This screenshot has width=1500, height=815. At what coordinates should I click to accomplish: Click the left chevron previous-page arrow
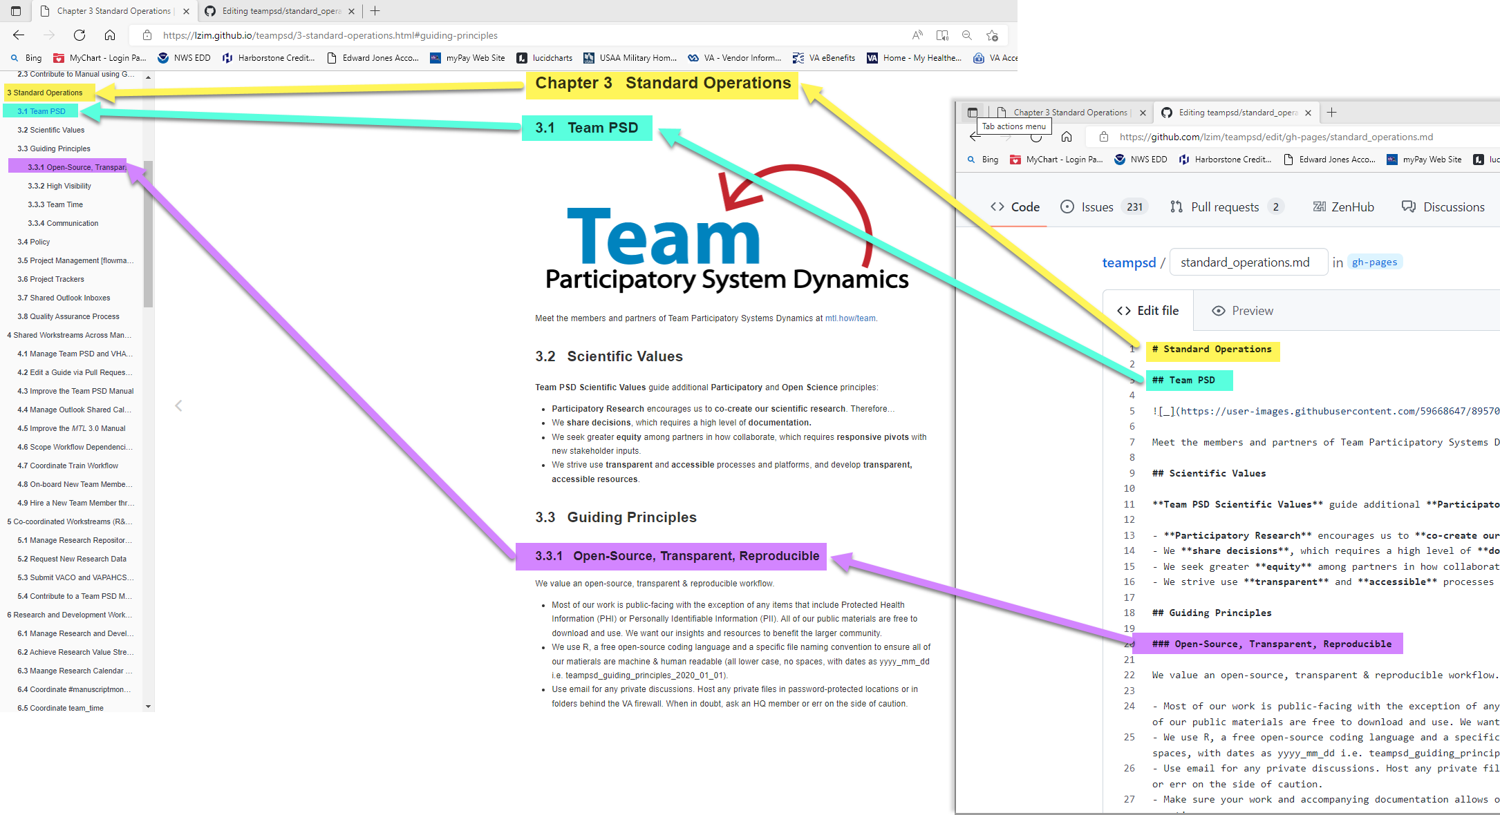(178, 405)
